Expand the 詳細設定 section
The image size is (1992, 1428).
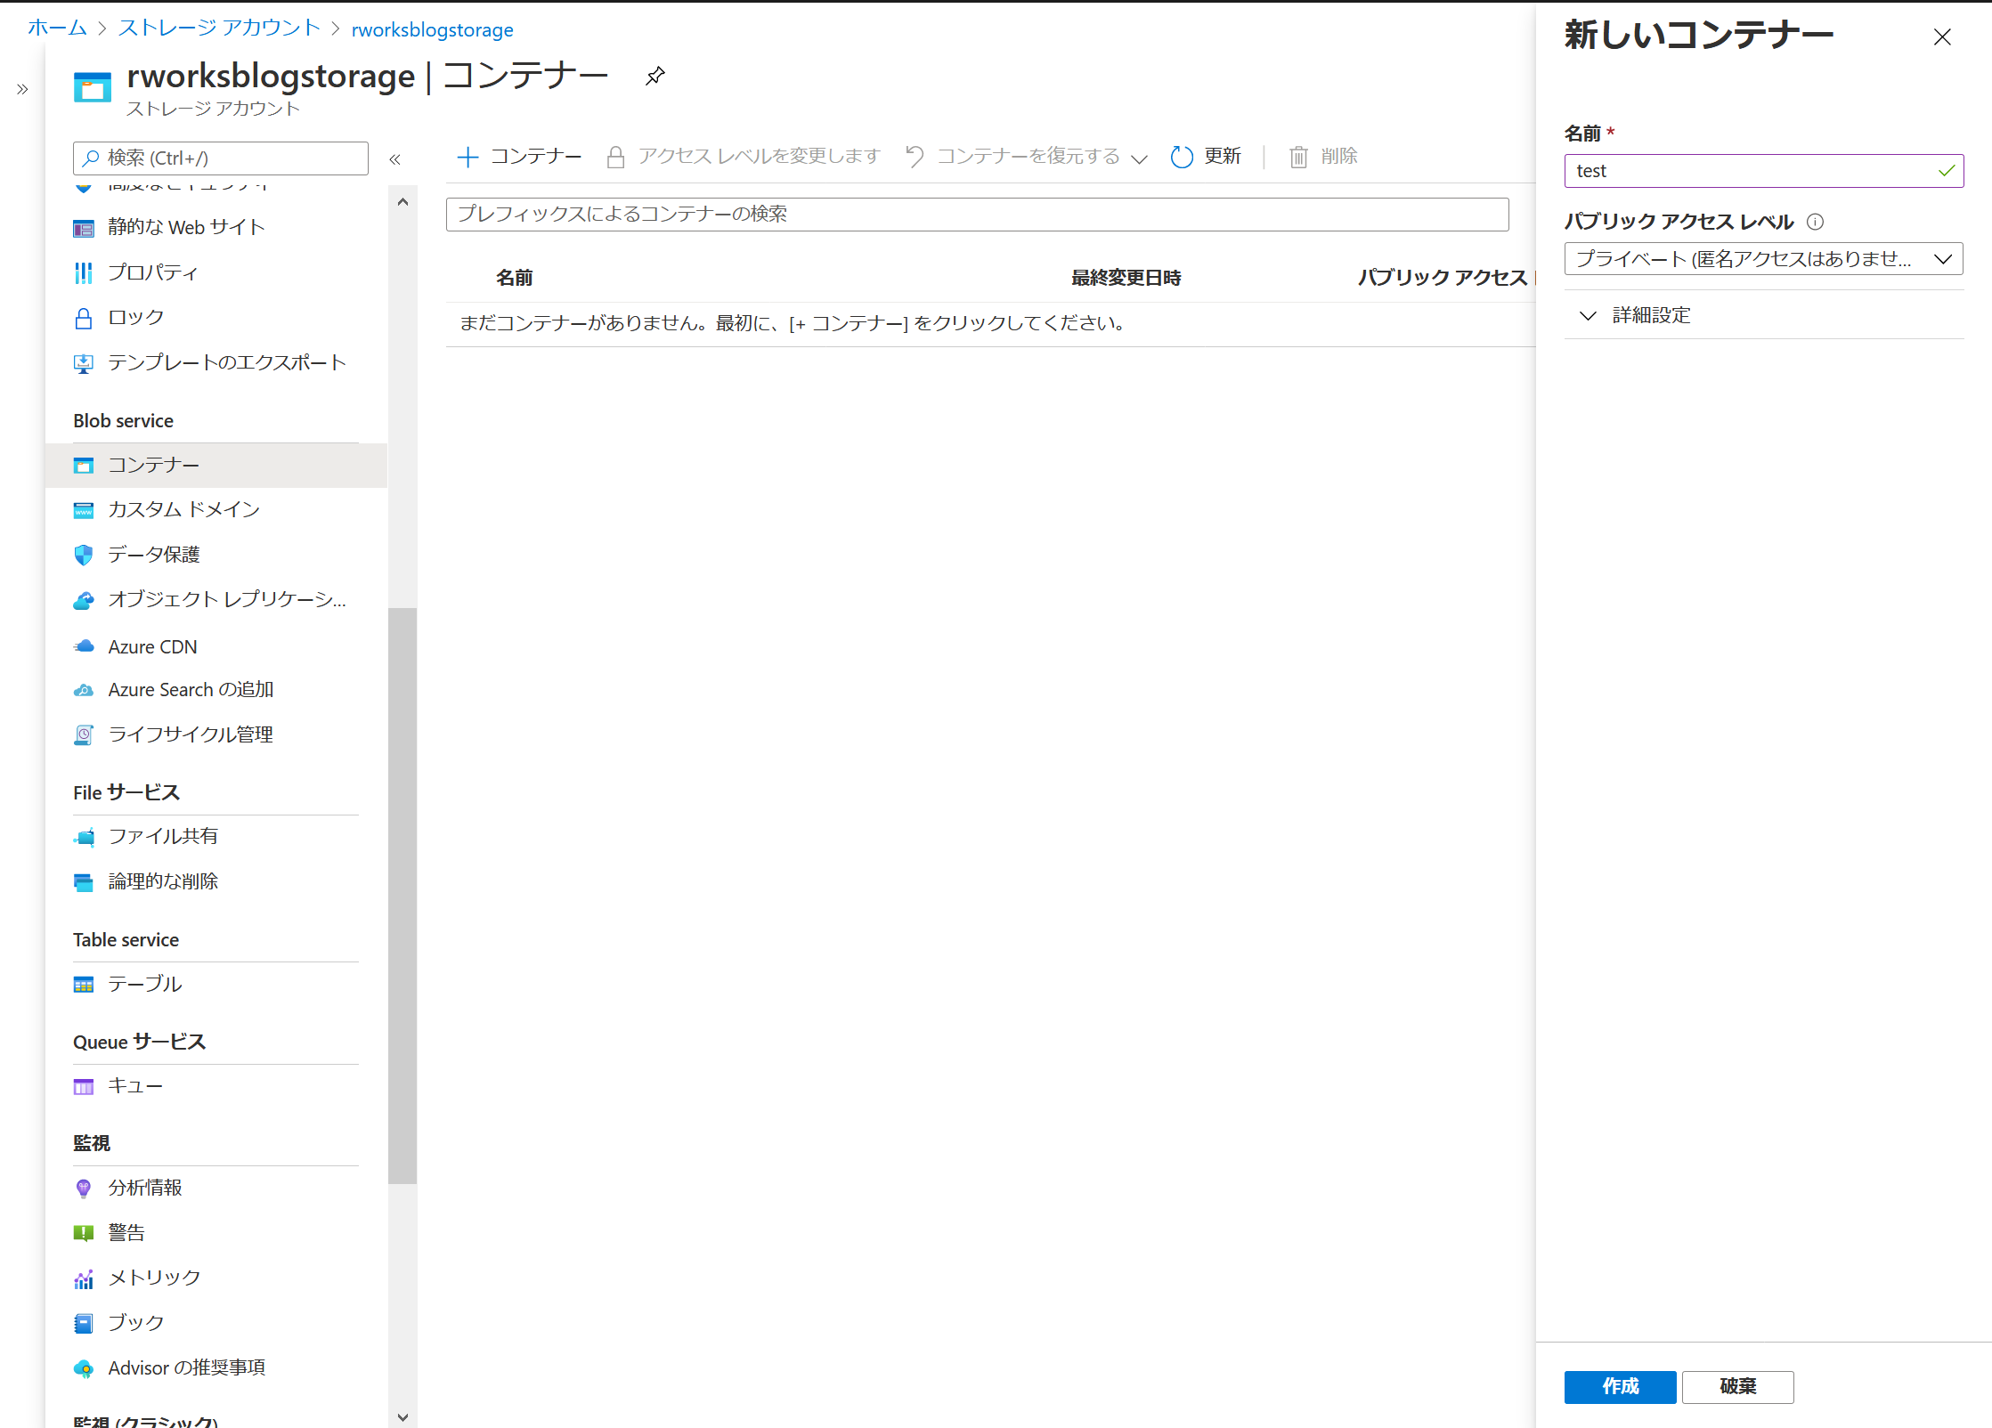click(1763, 315)
